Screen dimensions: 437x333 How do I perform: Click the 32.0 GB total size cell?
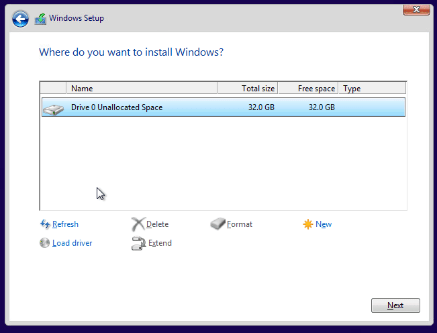click(261, 107)
